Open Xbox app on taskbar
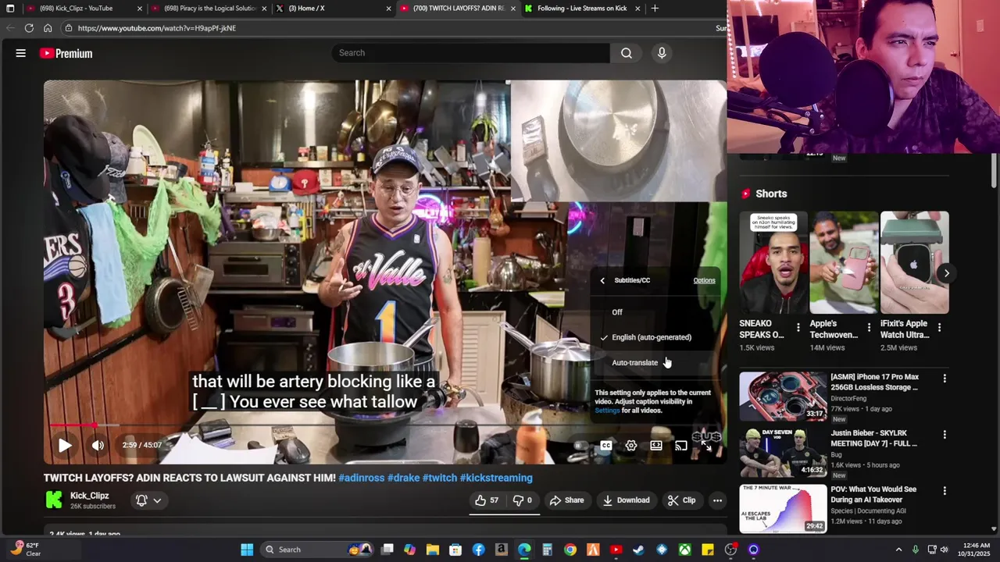 [684, 550]
